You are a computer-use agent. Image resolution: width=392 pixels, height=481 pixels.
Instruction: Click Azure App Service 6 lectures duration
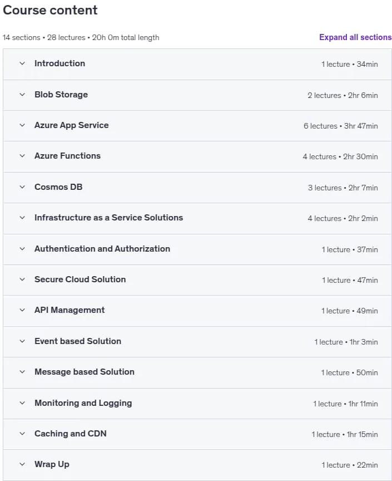click(340, 126)
